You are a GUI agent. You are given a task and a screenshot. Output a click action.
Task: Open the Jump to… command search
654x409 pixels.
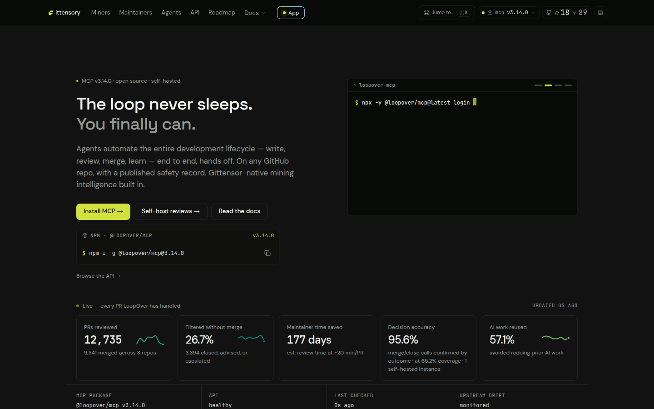[446, 13]
